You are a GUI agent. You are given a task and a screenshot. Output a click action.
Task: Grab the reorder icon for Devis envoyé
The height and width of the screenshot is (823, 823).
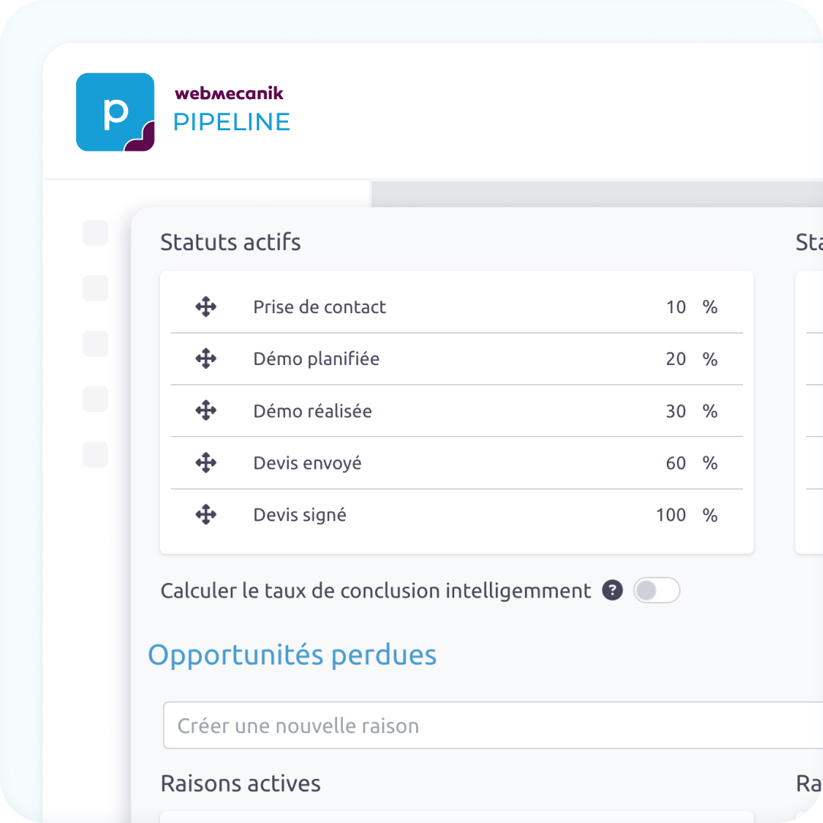(x=205, y=463)
